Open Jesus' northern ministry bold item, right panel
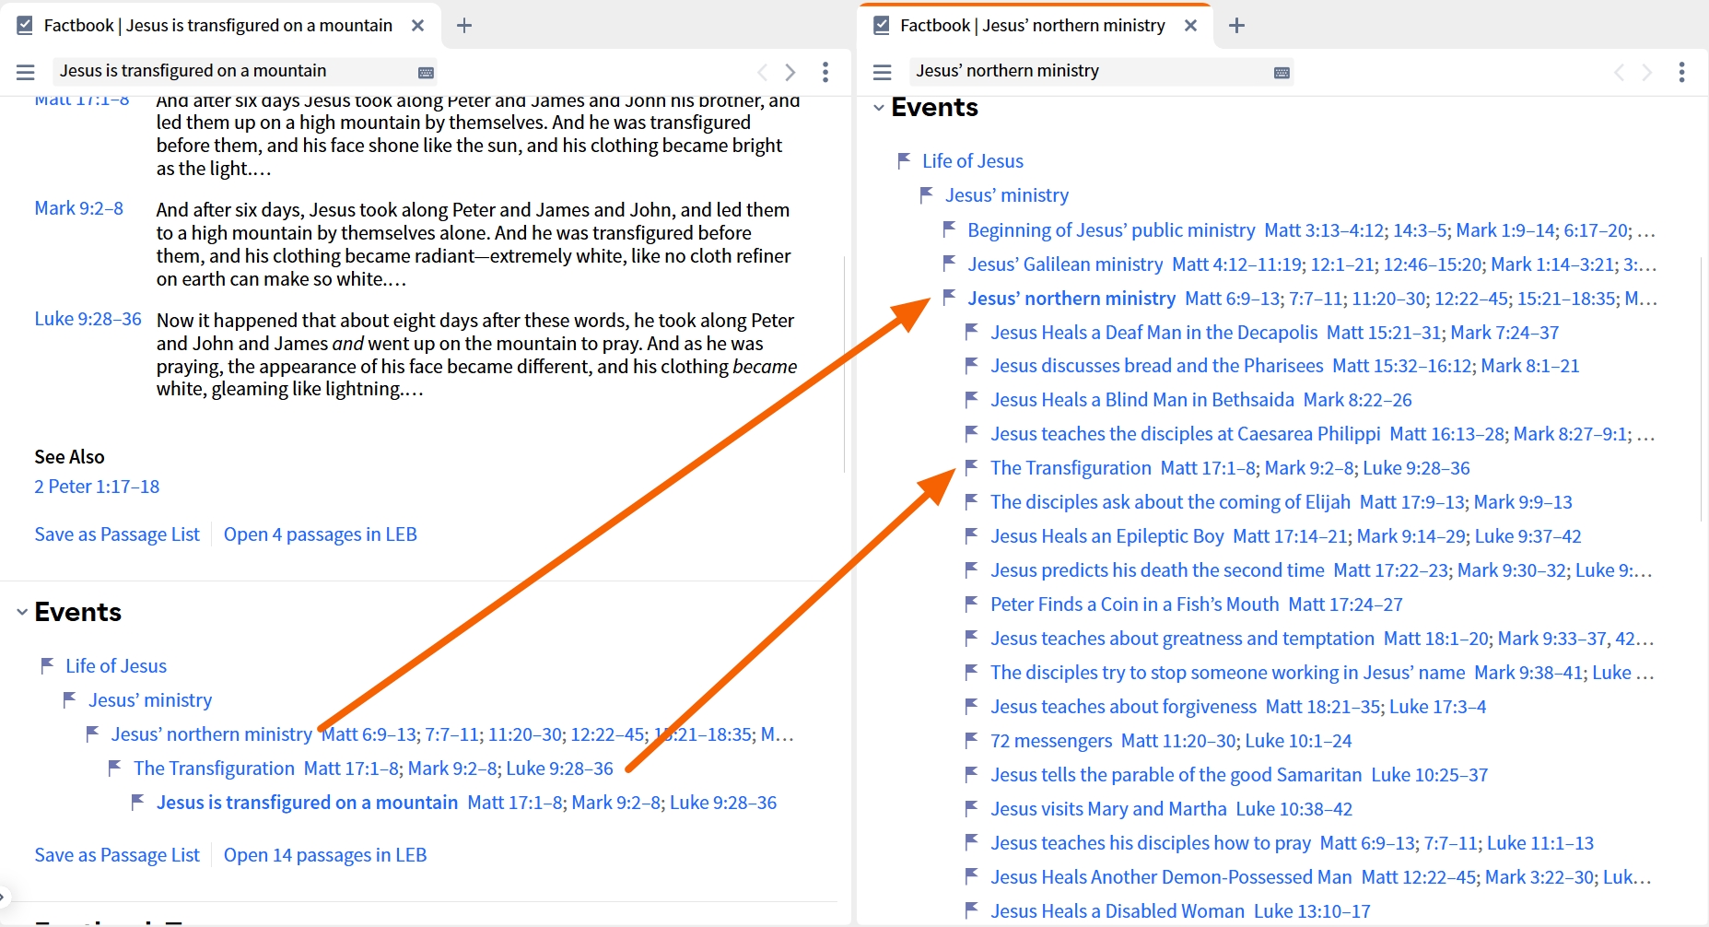This screenshot has height=927, width=1709. [1071, 299]
